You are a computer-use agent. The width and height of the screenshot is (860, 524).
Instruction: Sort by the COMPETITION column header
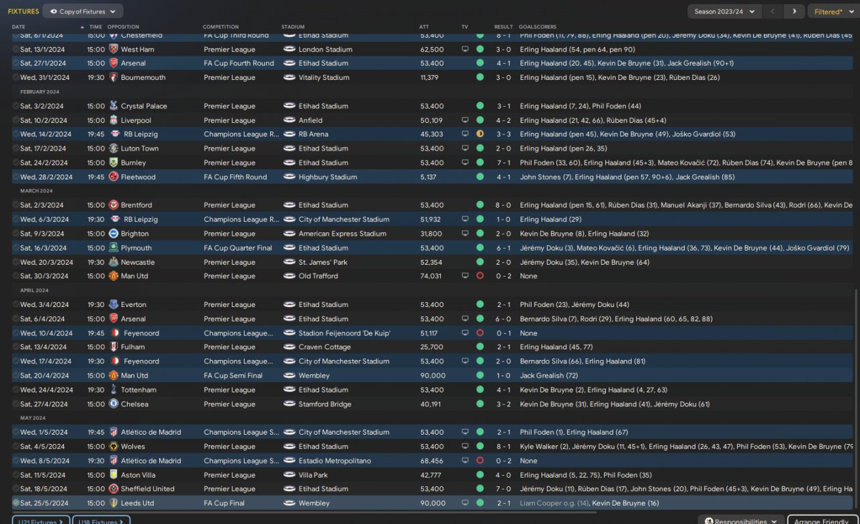(220, 27)
